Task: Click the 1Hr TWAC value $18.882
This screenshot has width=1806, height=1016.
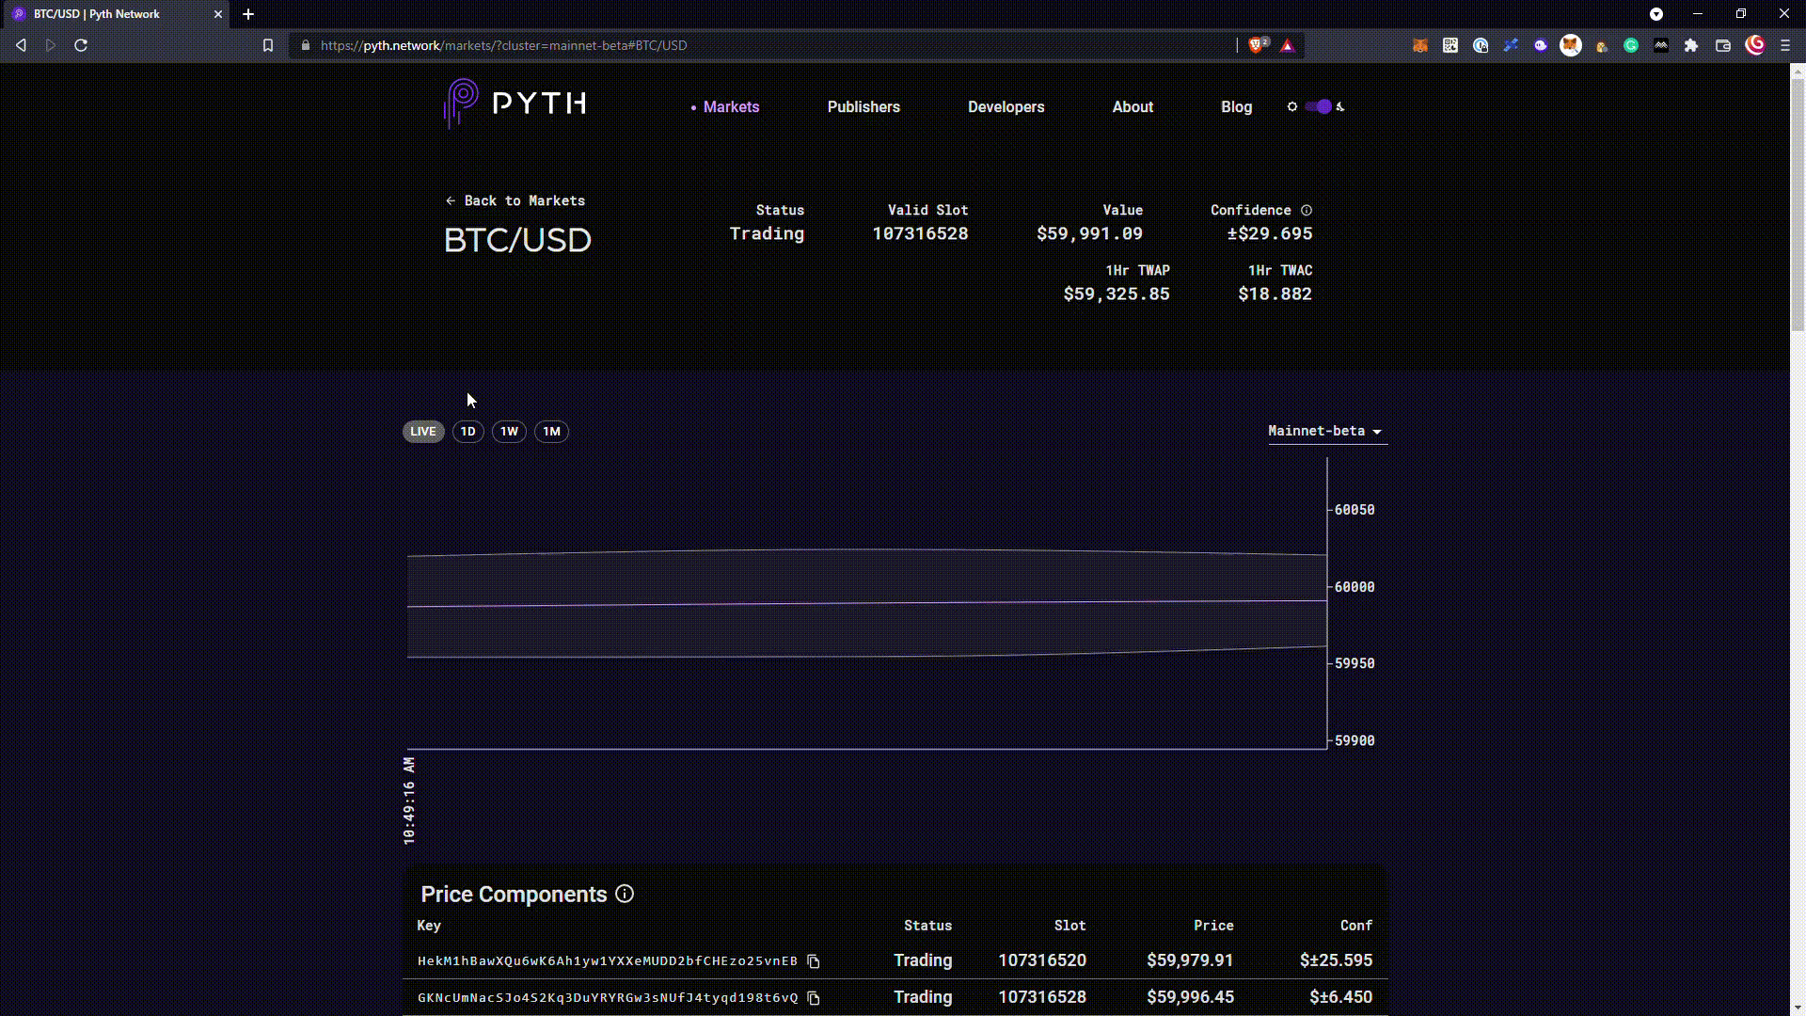Action: (x=1275, y=294)
